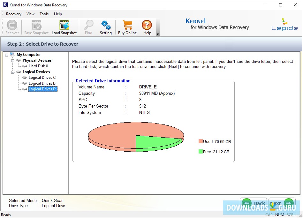This screenshot has width=303, height=218.
Task: Open the View menu
Action: point(31,14)
